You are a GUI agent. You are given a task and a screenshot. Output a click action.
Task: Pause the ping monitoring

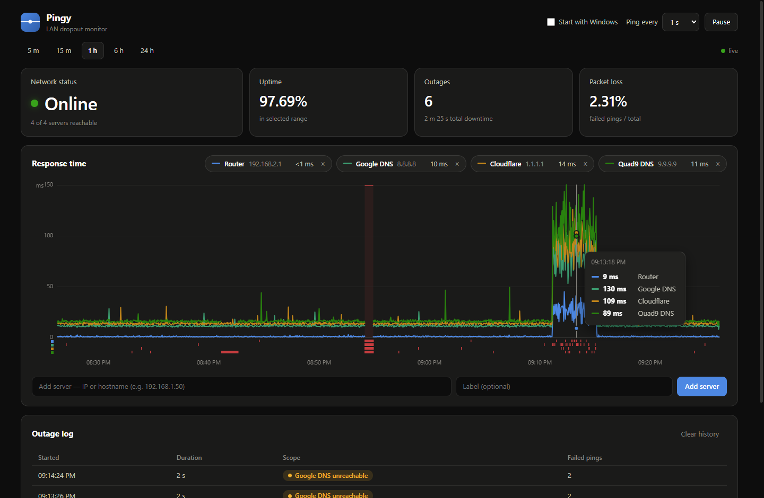(x=721, y=22)
